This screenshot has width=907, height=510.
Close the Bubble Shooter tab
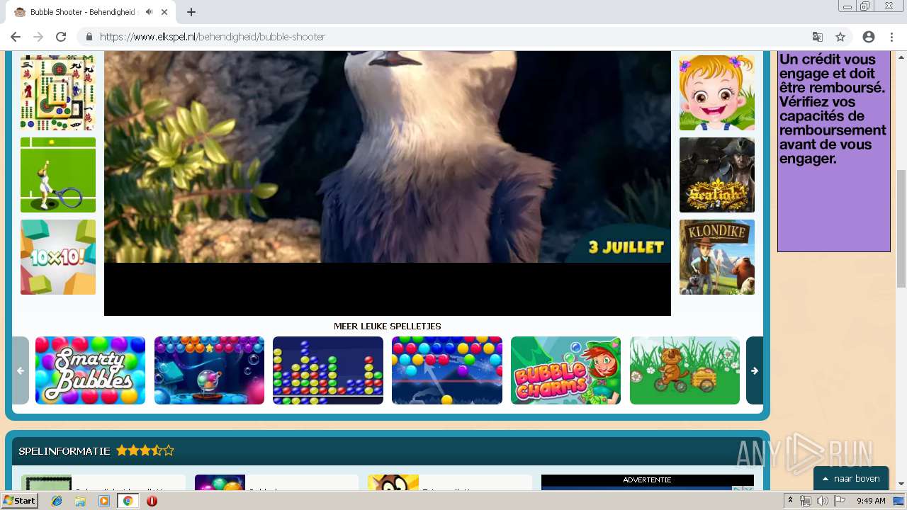(x=165, y=12)
